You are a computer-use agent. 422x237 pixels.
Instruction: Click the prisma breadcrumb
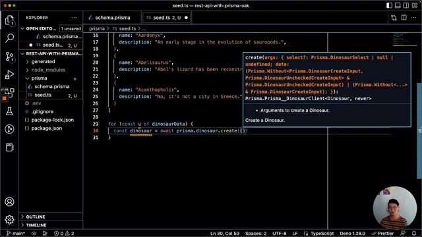pyautogui.click(x=97, y=28)
